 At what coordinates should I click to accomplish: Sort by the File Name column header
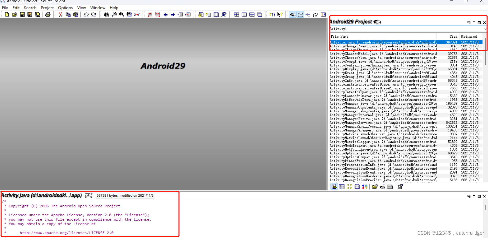click(383, 36)
